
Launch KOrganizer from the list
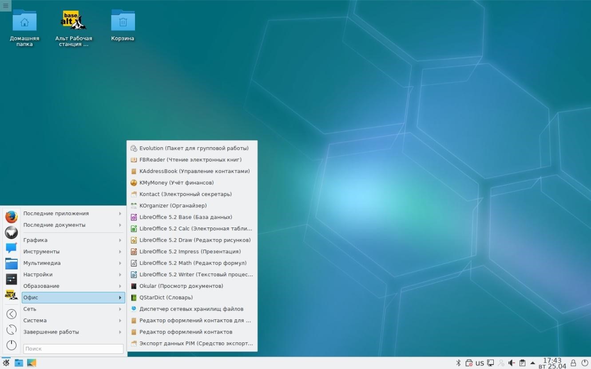pyautogui.click(x=192, y=206)
